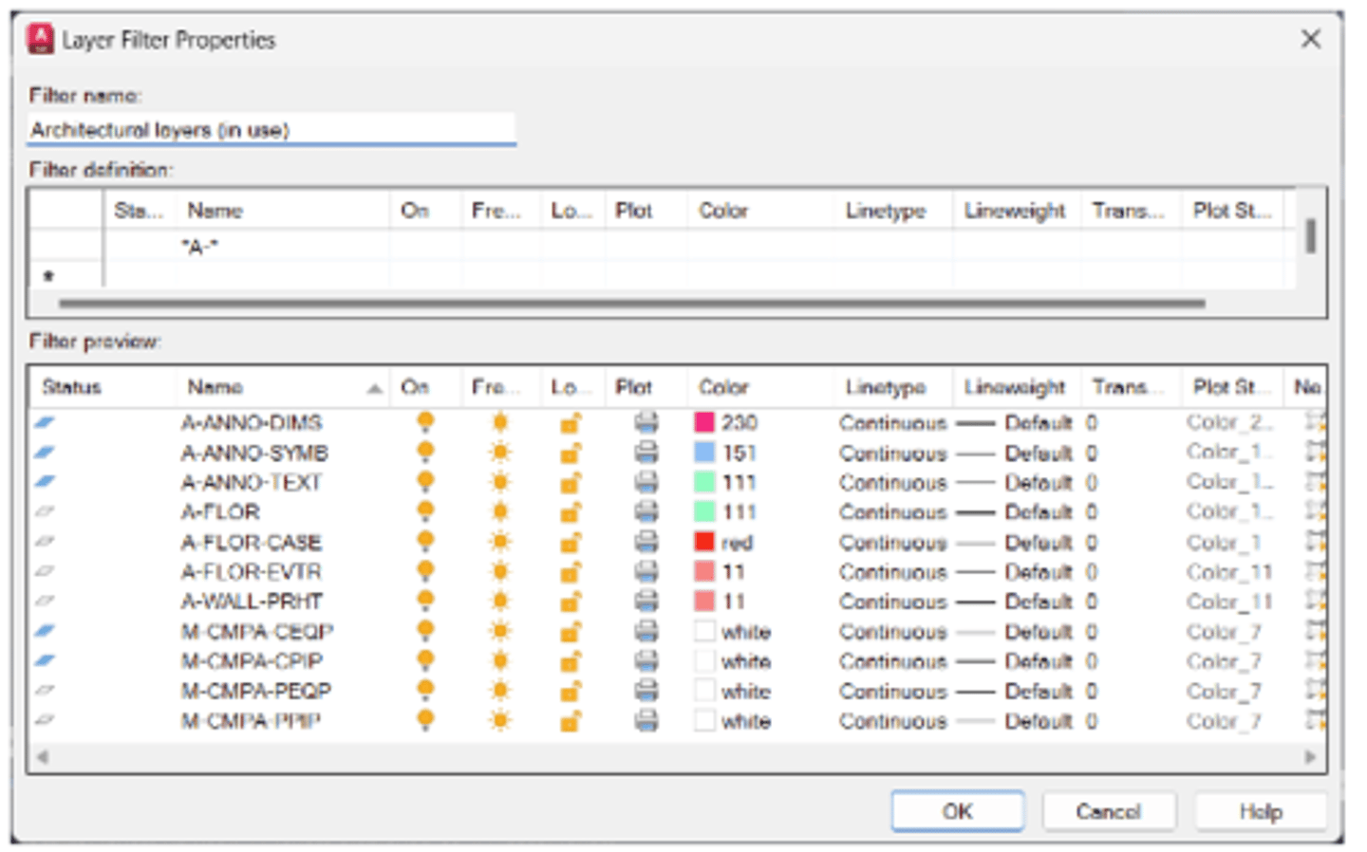This screenshot has height=852, width=1367.
Task: Click the left scroll arrow in filter preview
Action: [42, 757]
